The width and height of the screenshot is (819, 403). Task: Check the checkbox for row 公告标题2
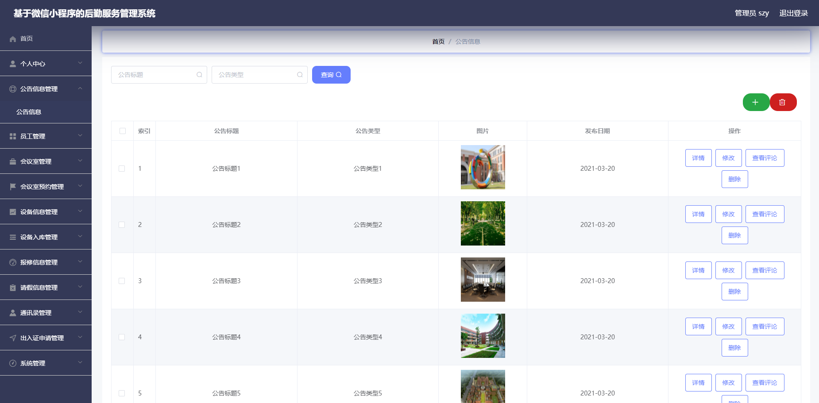pos(122,225)
